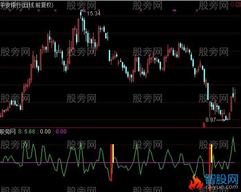The height and width of the screenshot is (192, 241).
Task: Click the white 0.00 indicator value
Action: [x=45, y=132]
